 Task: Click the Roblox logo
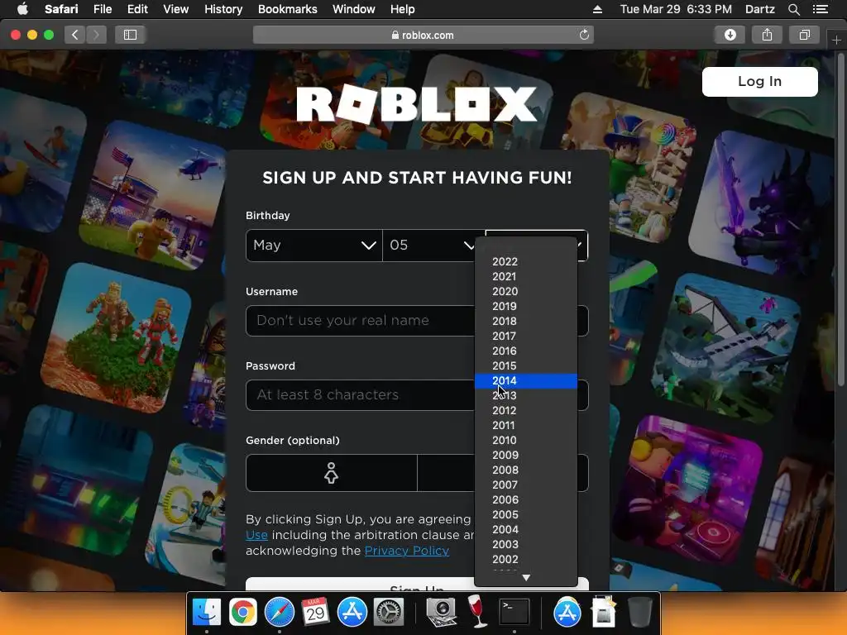[417, 104]
